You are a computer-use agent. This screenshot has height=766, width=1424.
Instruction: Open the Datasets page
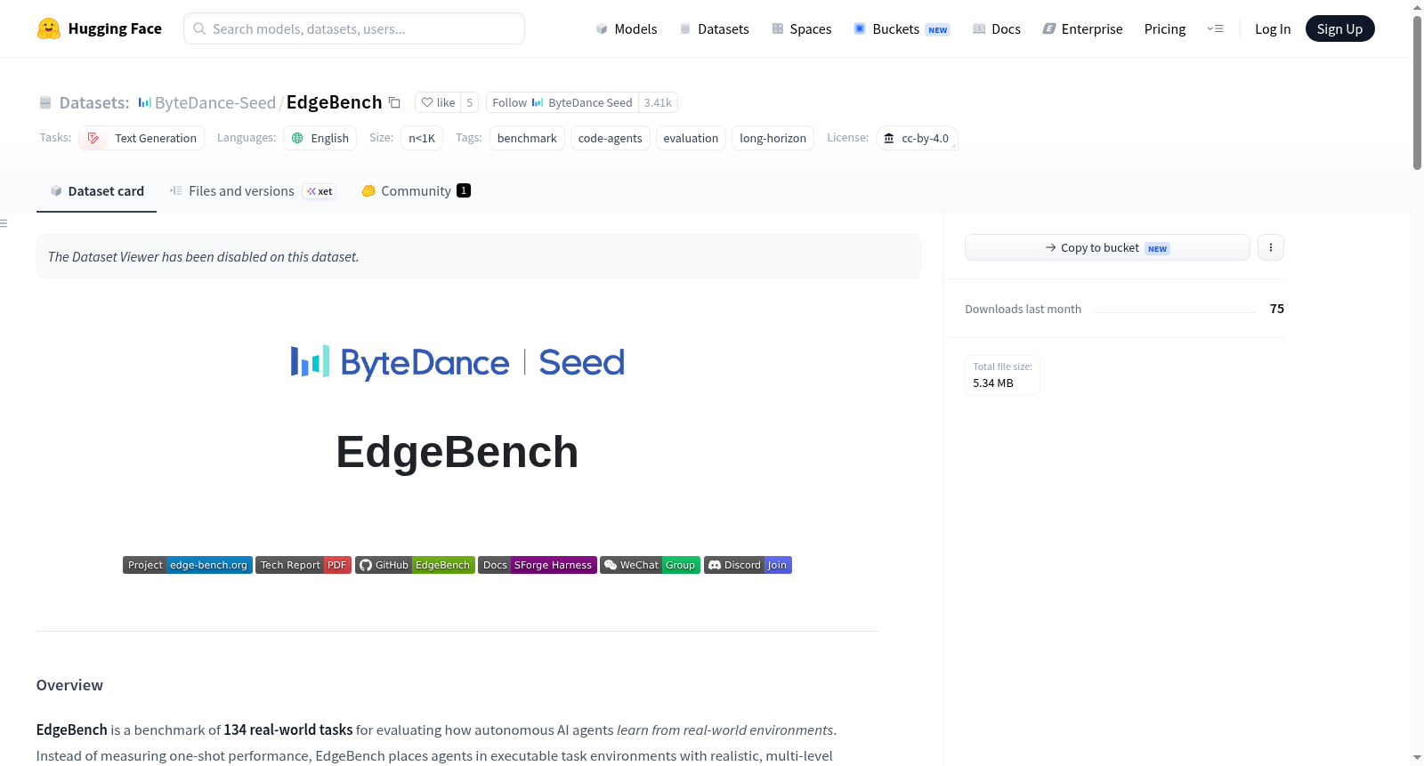pyautogui.click(x=714, y=28)
